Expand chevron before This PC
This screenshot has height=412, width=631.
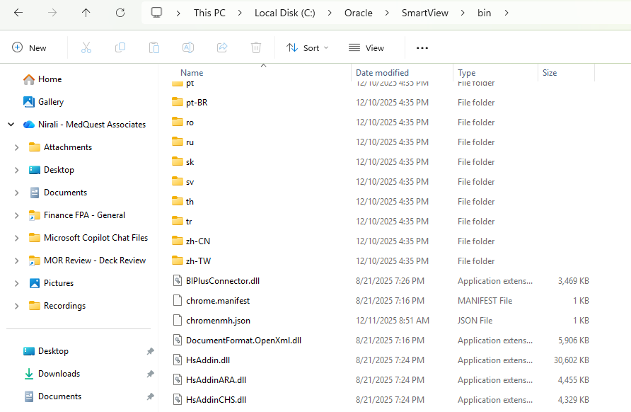pos(178,13)
